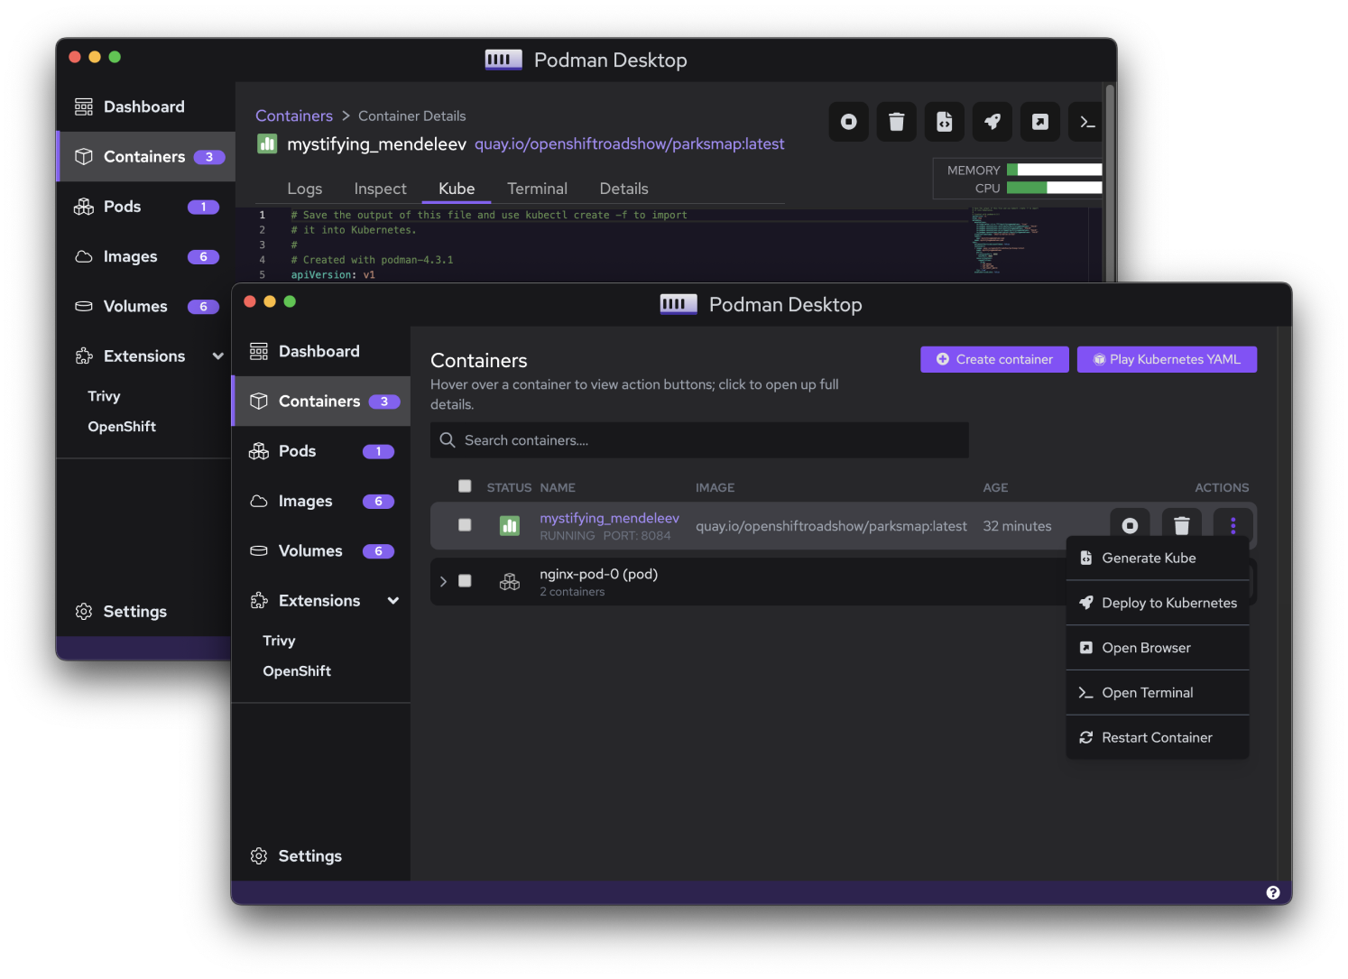Click the Create container button
Screen dimensions: 1348x979
pos(994,359)
